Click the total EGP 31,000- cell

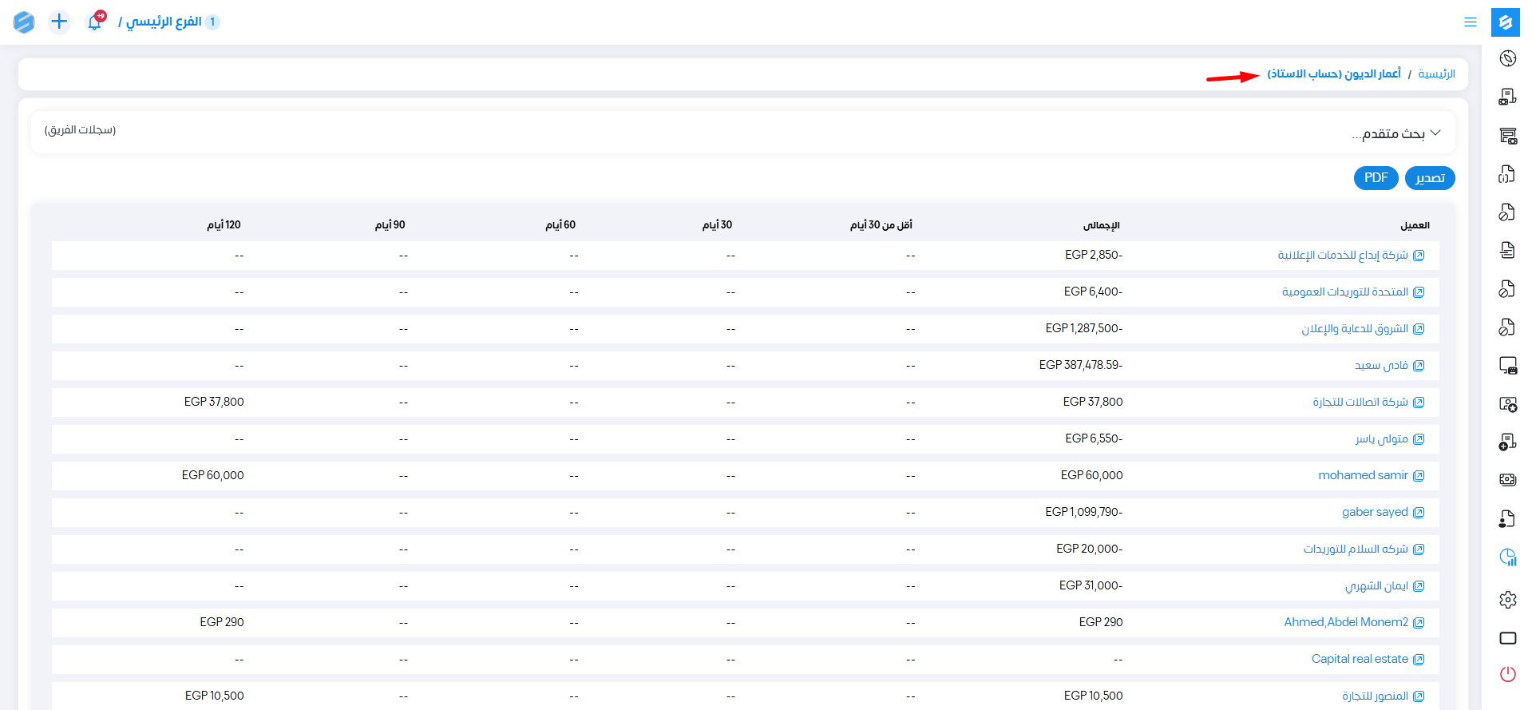click(x=1091, y=586)
